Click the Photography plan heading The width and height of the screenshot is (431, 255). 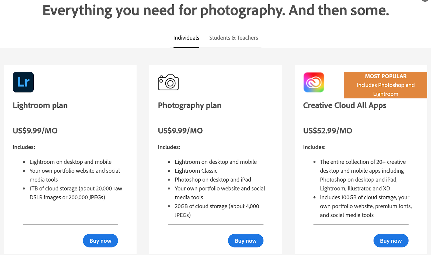pos(190,105)
